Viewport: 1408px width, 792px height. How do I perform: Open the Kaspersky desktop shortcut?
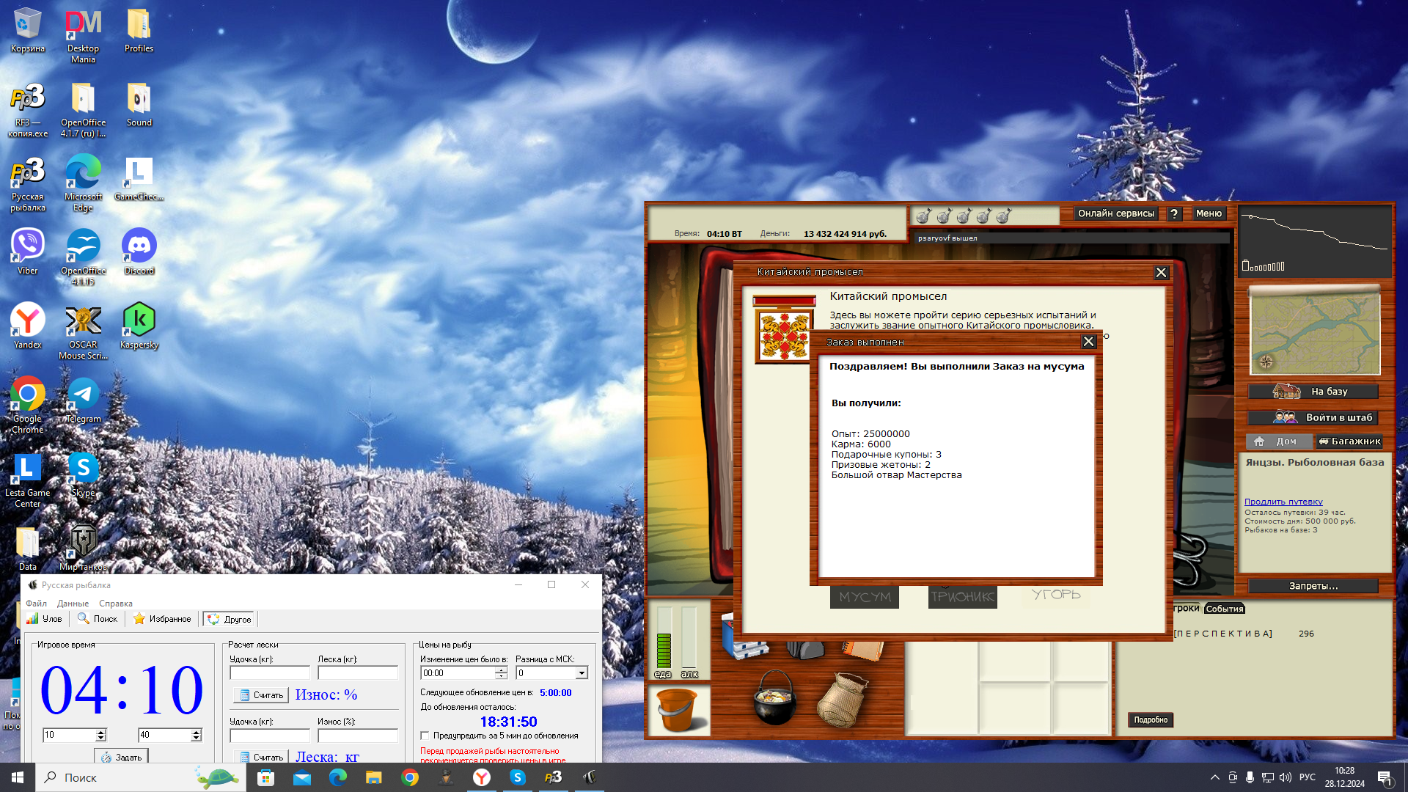(x=139, y=326)
